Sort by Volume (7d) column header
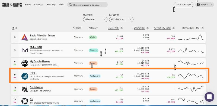The width and height of the screenshot is (217, 106). pyautogui.click(x=139, y=28)
